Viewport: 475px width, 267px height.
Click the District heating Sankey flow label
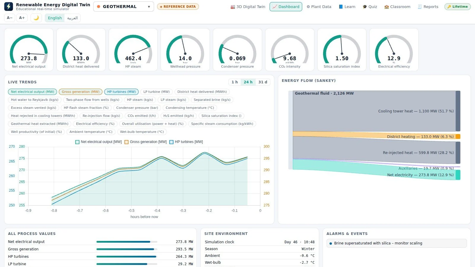(x=420, y=136)
